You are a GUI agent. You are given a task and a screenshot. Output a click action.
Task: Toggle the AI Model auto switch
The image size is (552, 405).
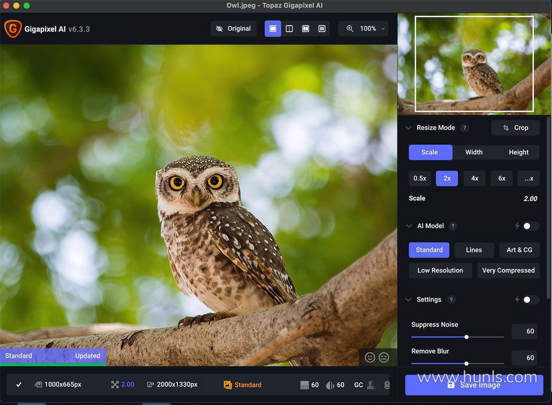coord(530,226)
